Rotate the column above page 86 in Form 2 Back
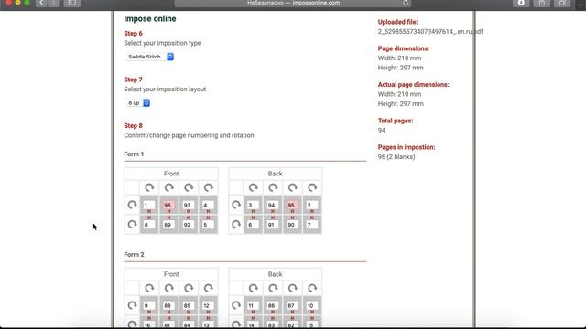This screenshot has width=586, height=329. point(273,288)
